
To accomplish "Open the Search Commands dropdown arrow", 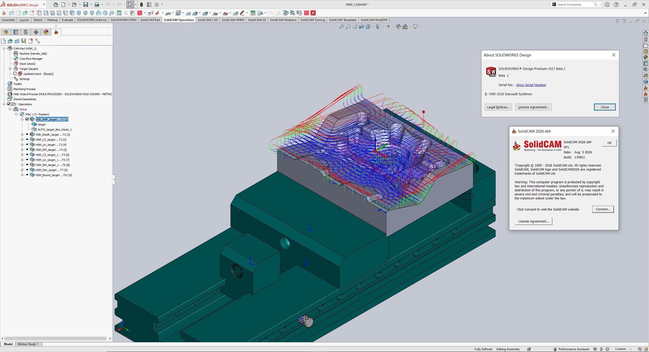I will [x=600, y=5].
